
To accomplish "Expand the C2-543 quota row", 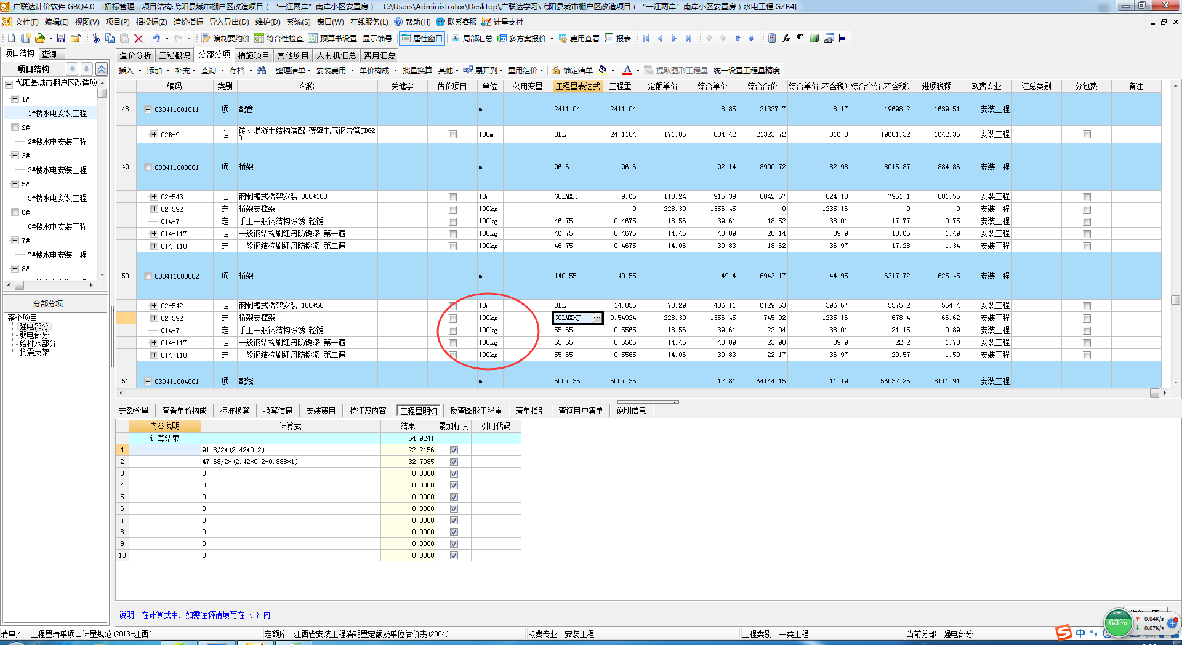I will 154,196.
